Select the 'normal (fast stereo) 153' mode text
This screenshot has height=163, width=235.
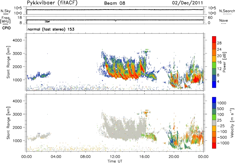point(51,29)
